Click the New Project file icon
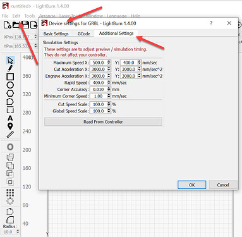 pos(8,25)
